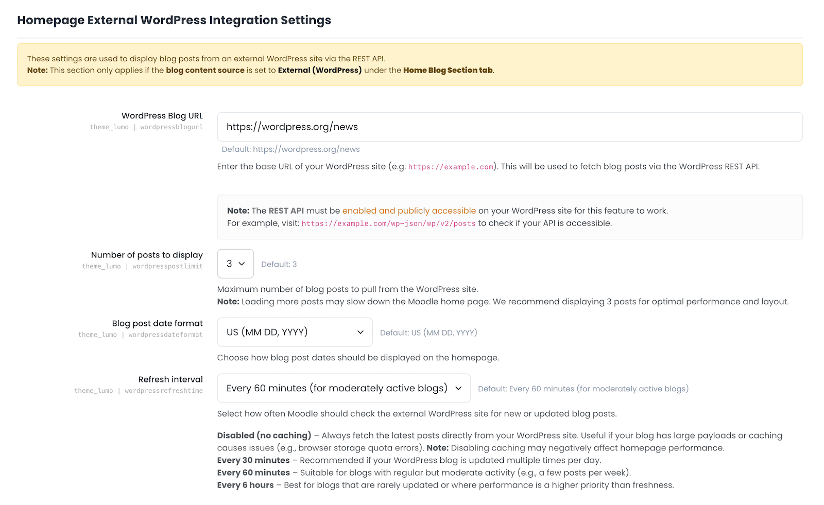Open the Refresh interval dropdown
This screenshot has width=824, height=505.
(344, 388)
